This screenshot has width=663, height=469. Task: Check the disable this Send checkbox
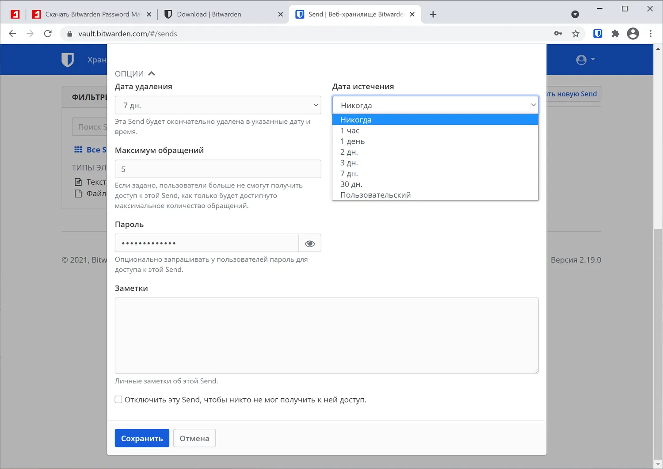tap(118, 400)
